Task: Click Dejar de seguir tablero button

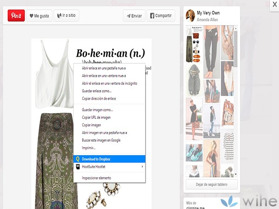Action: click(x=212, y=184)
